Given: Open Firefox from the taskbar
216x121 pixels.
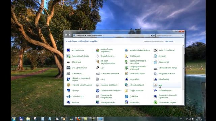Looking at the screenshot, I should 78,119.
